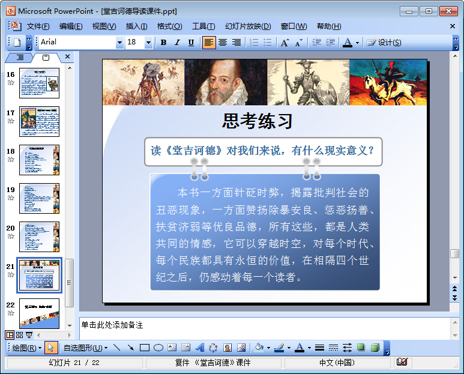
Task: Select slide 16 thumbnail
Action: (40, 83)
